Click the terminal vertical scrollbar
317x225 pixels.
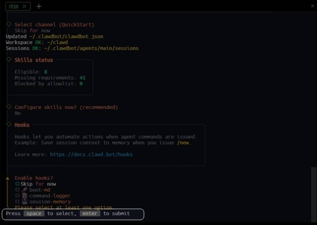point(314,194)
